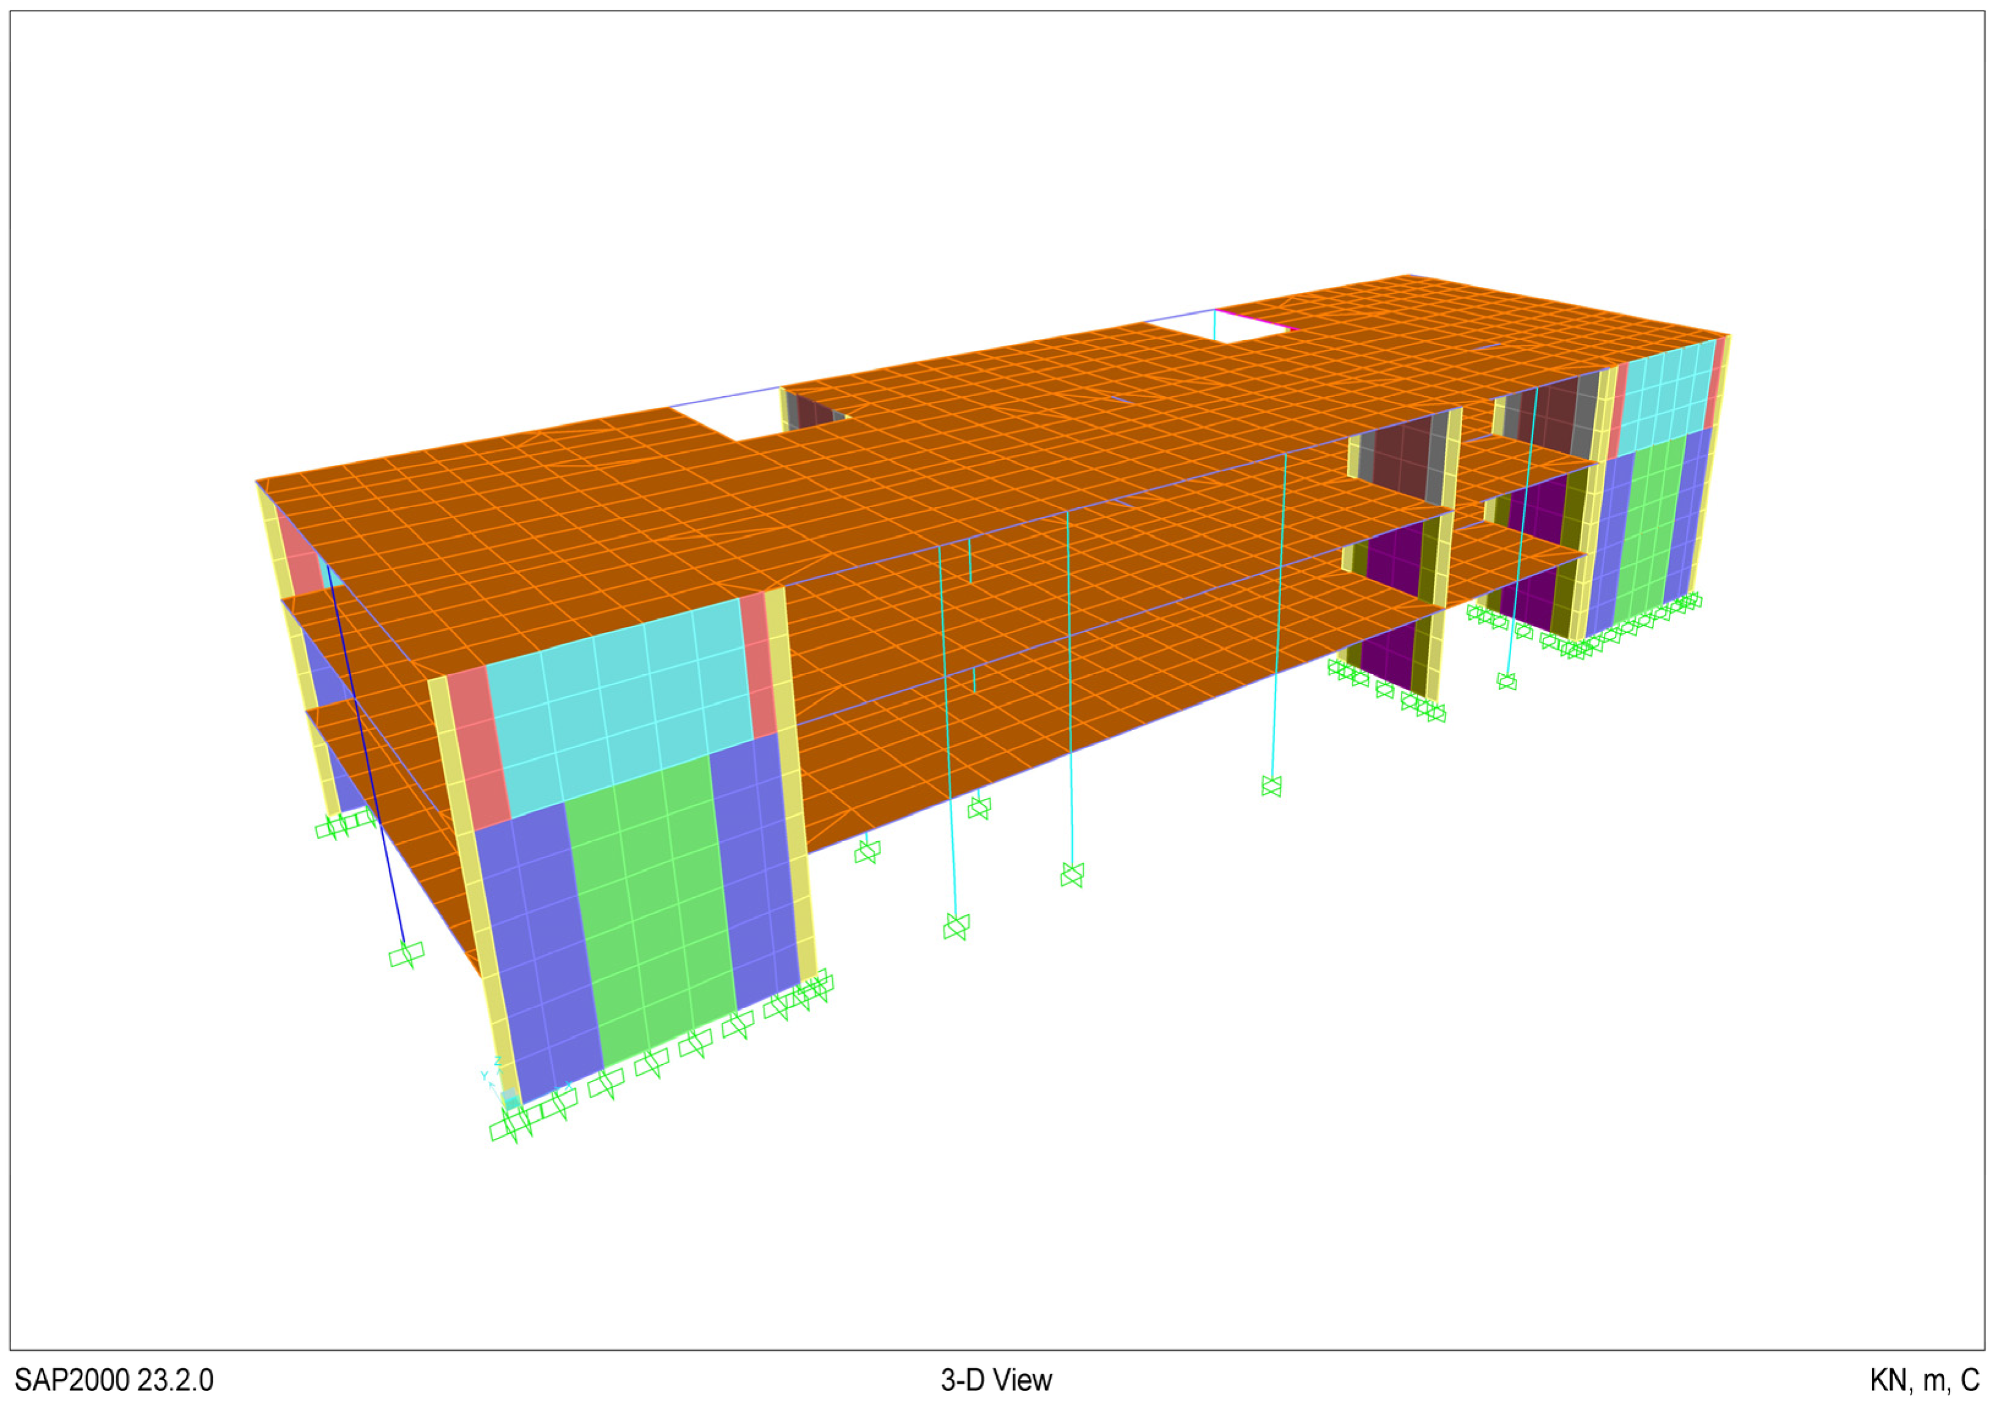The image size is (1996, 1407).
Task: Select support under leftmost full-height cyan column
Action: pos(955,927)
